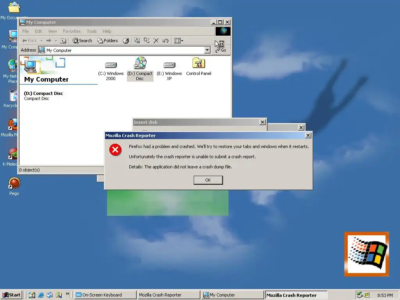400x300 pixels.
Task: Open Tools menu in My Computer window
Action: pos(91,31)
